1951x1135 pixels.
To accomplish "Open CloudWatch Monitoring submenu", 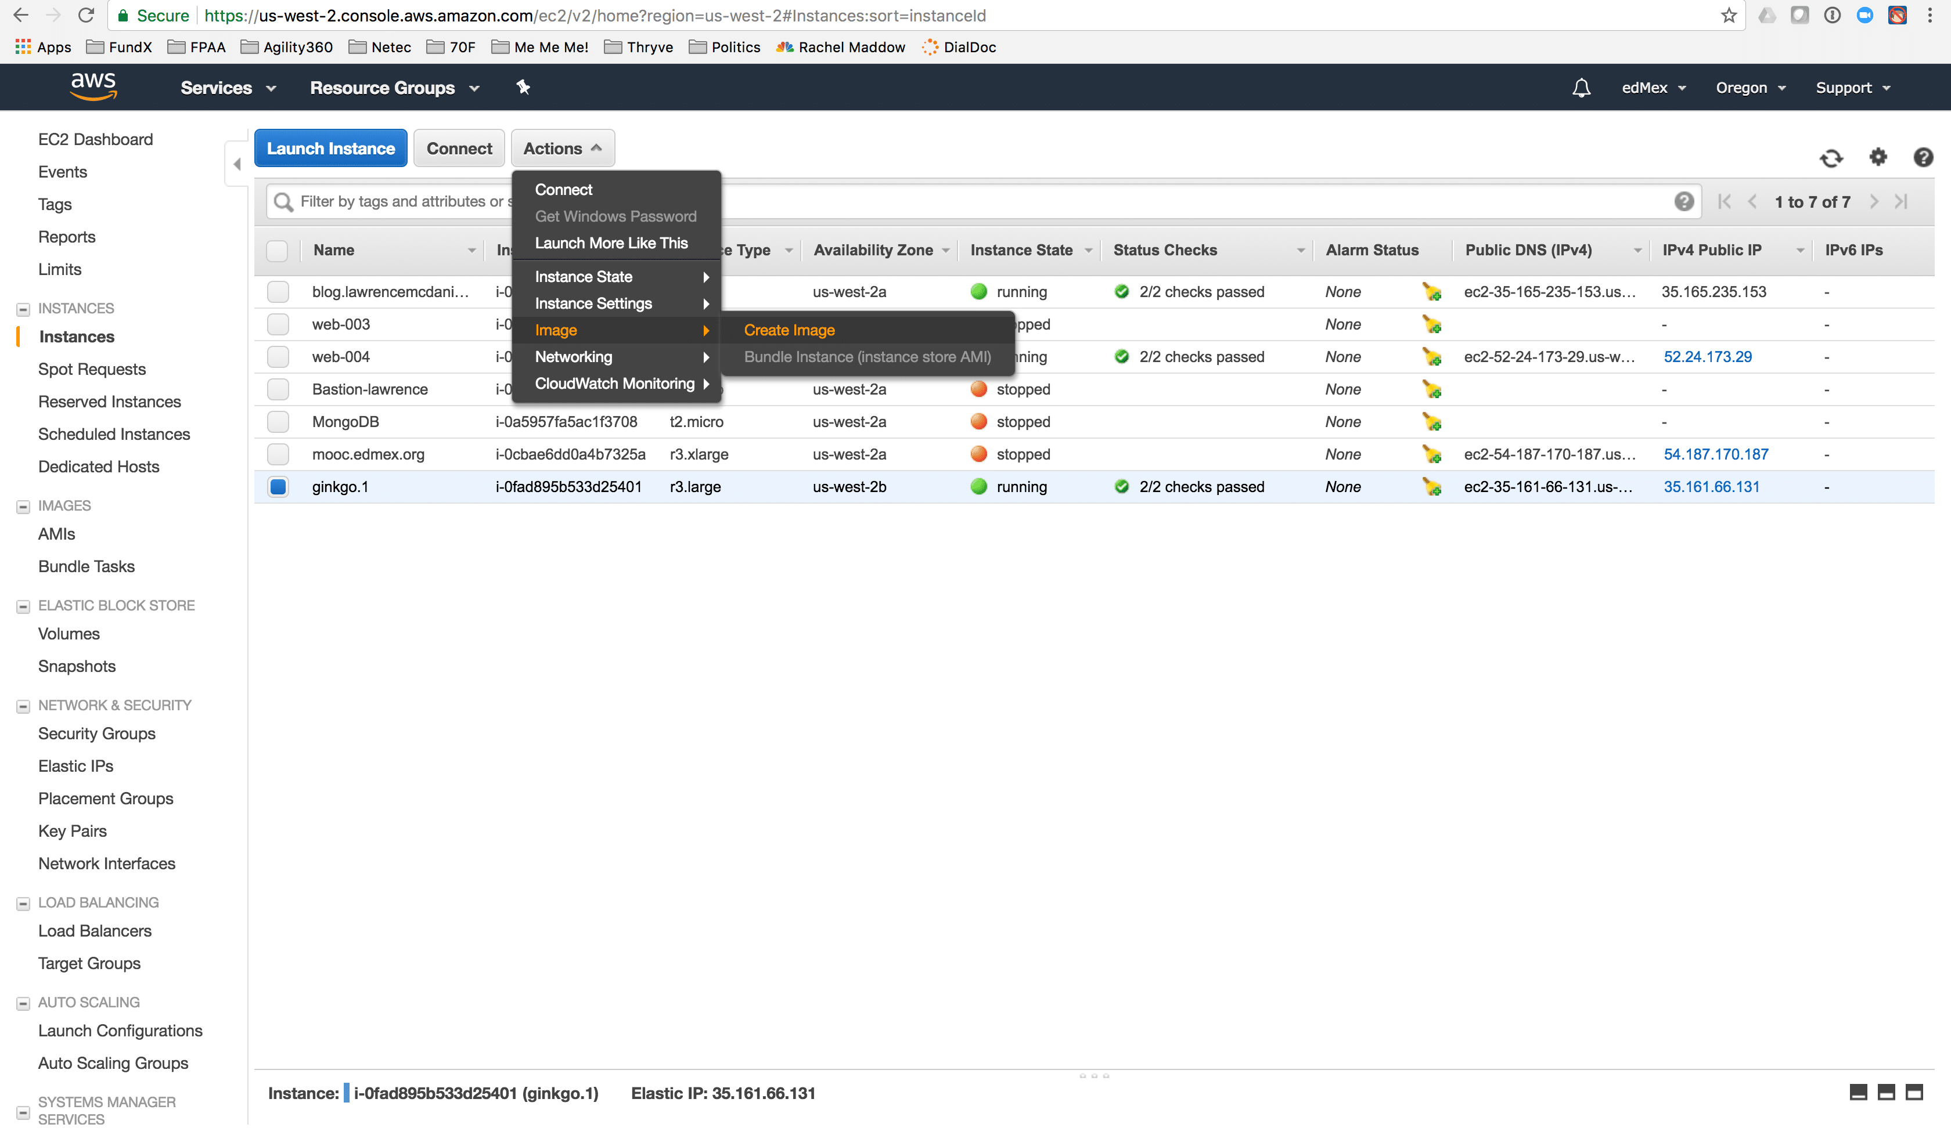I will [616, 385].
